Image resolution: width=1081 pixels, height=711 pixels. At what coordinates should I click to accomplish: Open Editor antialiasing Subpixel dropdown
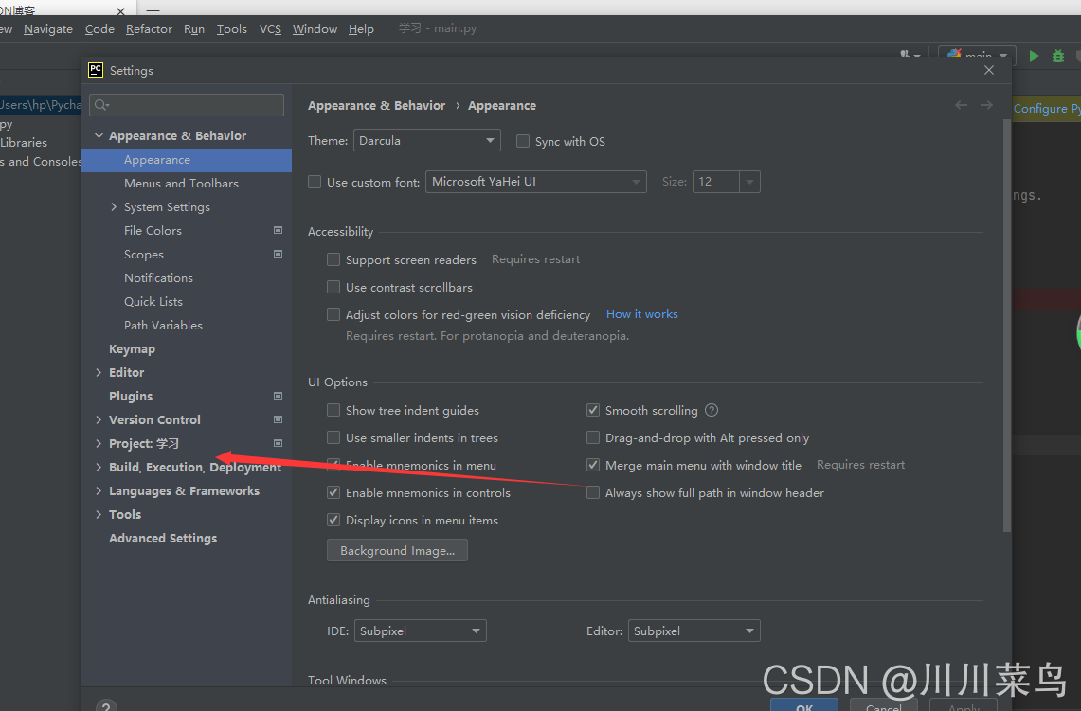(x=694, y=631)
